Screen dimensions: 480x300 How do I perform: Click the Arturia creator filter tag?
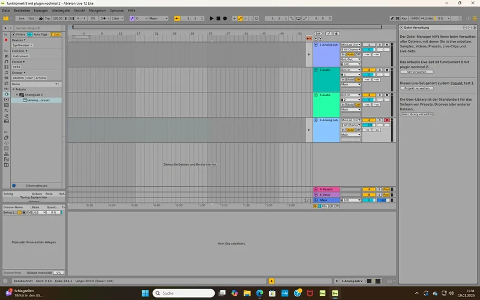point(41,78)
